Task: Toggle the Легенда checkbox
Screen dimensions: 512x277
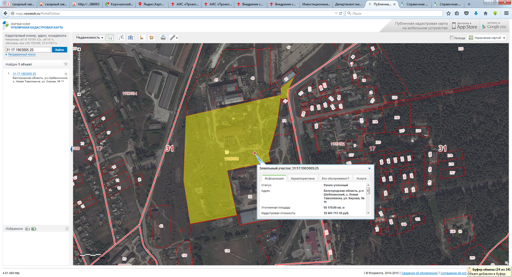Action: click(452, 38)
